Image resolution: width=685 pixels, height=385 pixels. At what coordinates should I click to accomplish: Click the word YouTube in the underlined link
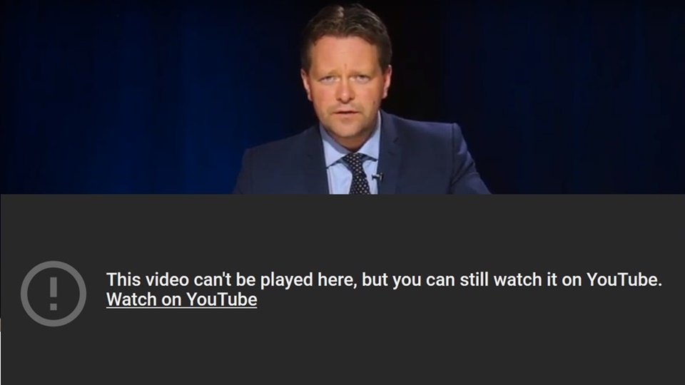coord(222,299)
